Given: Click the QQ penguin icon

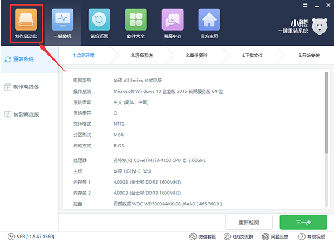Looking at the screenshot, I should click(x=227, y=237).
